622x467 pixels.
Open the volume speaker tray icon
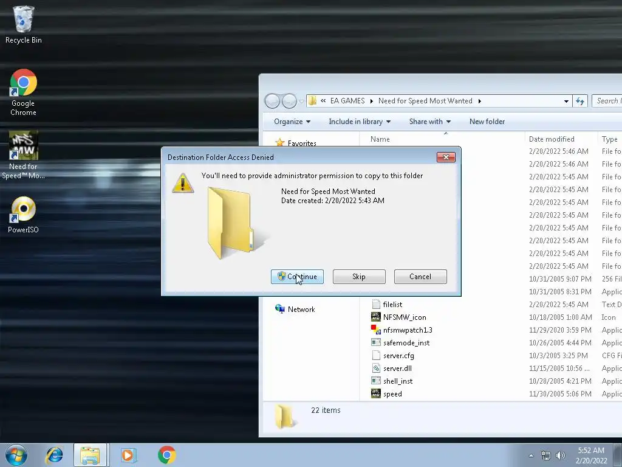coord(561,456)
